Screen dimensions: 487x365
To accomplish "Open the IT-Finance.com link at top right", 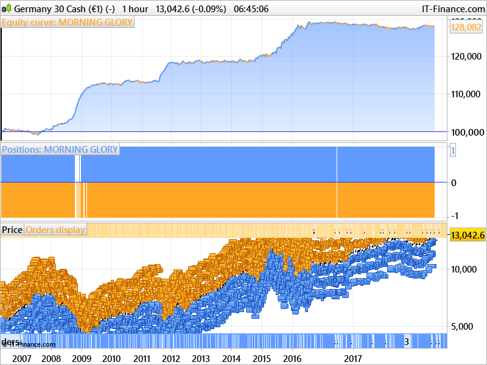I will pyautogui.click(x=453, y=9).
